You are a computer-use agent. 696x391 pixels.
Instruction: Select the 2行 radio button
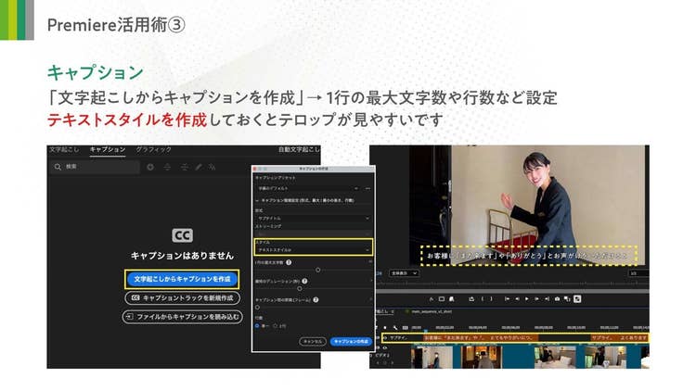[276, 326]
